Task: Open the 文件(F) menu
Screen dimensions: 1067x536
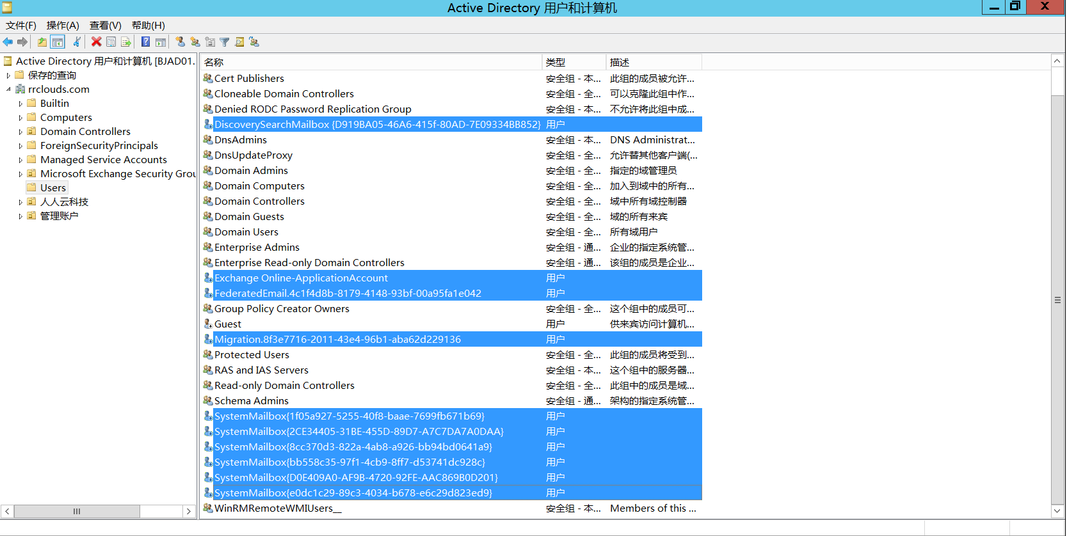Action: tap(21, 25)
